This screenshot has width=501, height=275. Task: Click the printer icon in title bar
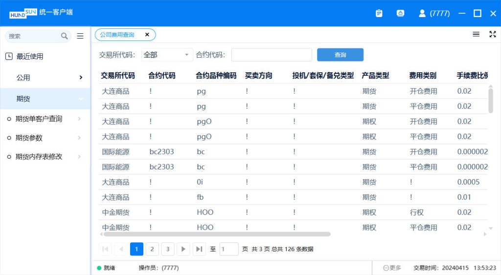point(400,14)
